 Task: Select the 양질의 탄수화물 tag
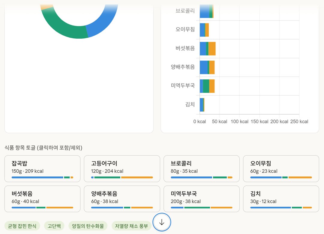[x=88, y=226]
